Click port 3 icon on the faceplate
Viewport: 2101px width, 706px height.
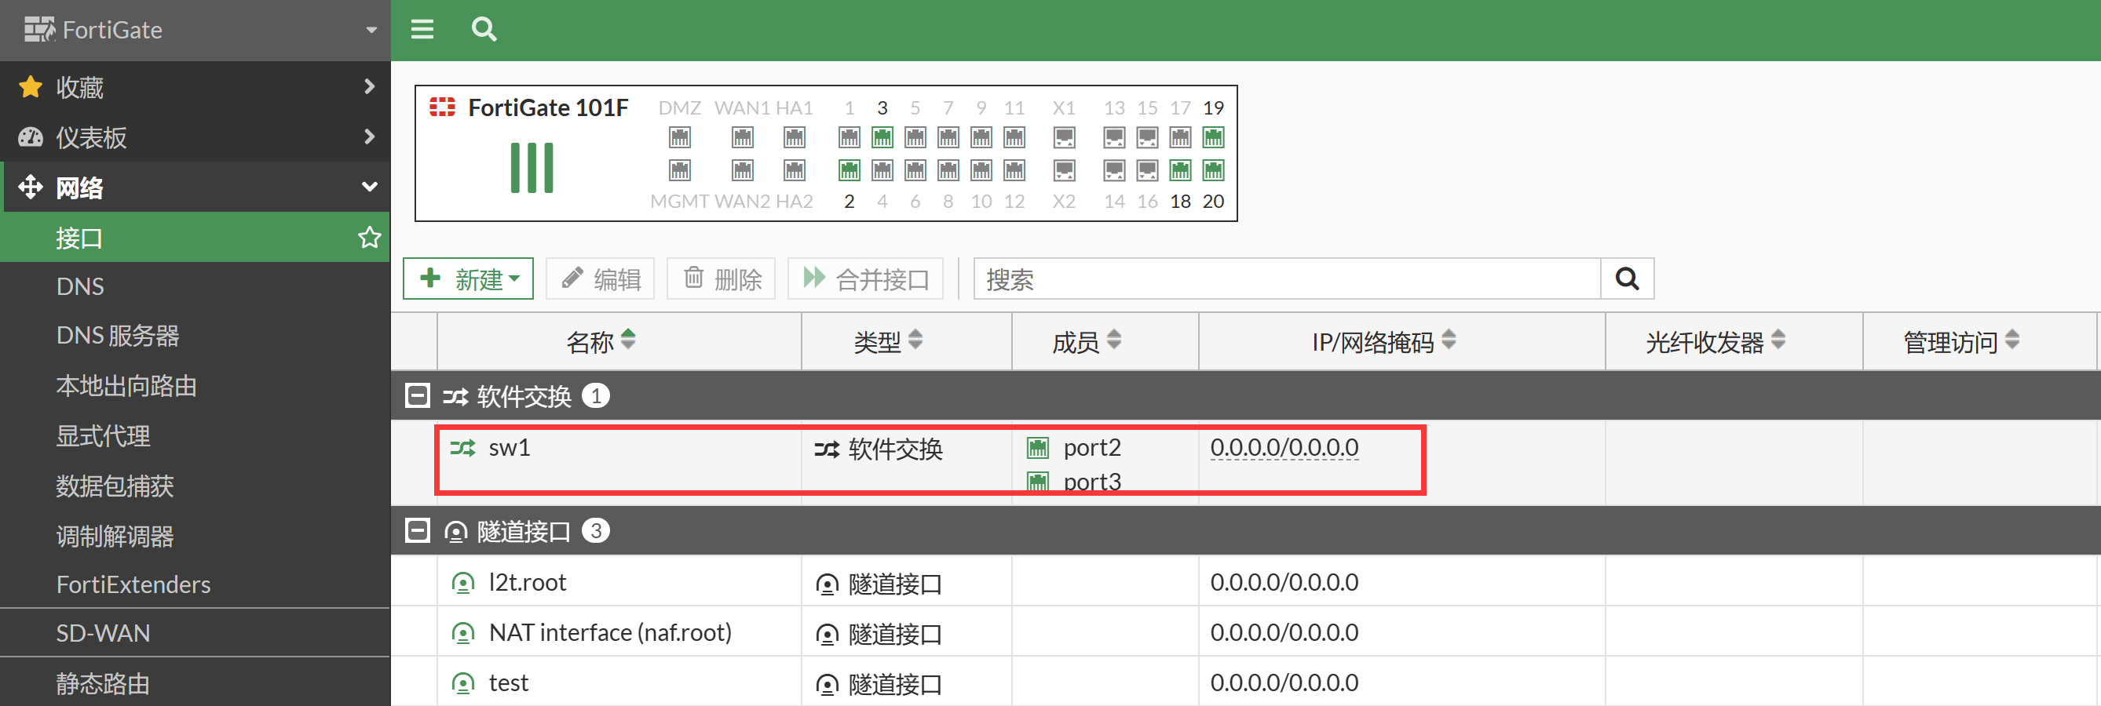click(882, 138)
